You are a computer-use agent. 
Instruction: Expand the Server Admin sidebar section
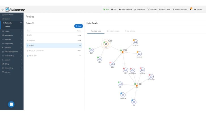[x=12, y=15]
